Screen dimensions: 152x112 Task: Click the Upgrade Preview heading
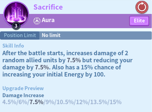pyautogui.click(x=23, y=88)
